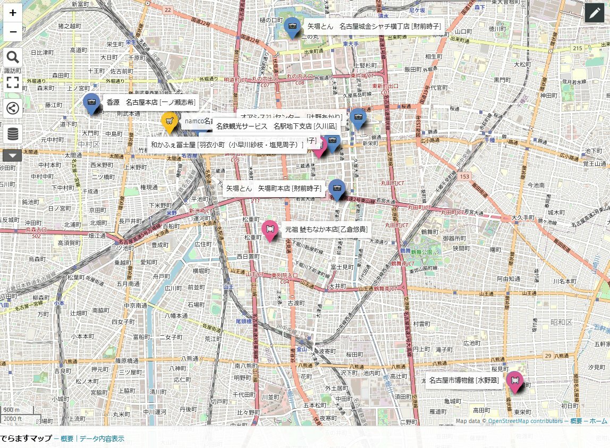
Task: Zoom in the map with plus button
Action: pos(13,12)
